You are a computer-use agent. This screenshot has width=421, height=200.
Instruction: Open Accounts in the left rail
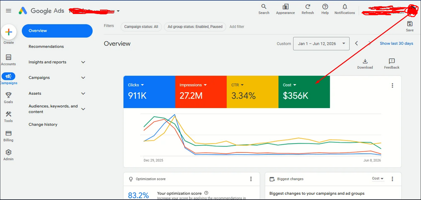pos(8,57)
